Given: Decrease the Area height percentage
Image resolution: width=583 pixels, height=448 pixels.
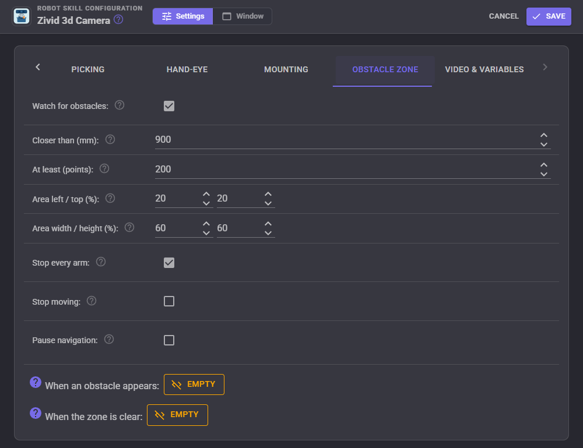Looking at the screenshot, I should pyautogui.click(x=268, y=233).
